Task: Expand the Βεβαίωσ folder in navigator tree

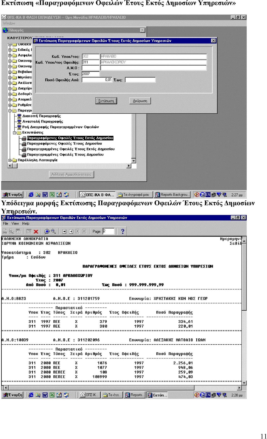Action: 10,72
